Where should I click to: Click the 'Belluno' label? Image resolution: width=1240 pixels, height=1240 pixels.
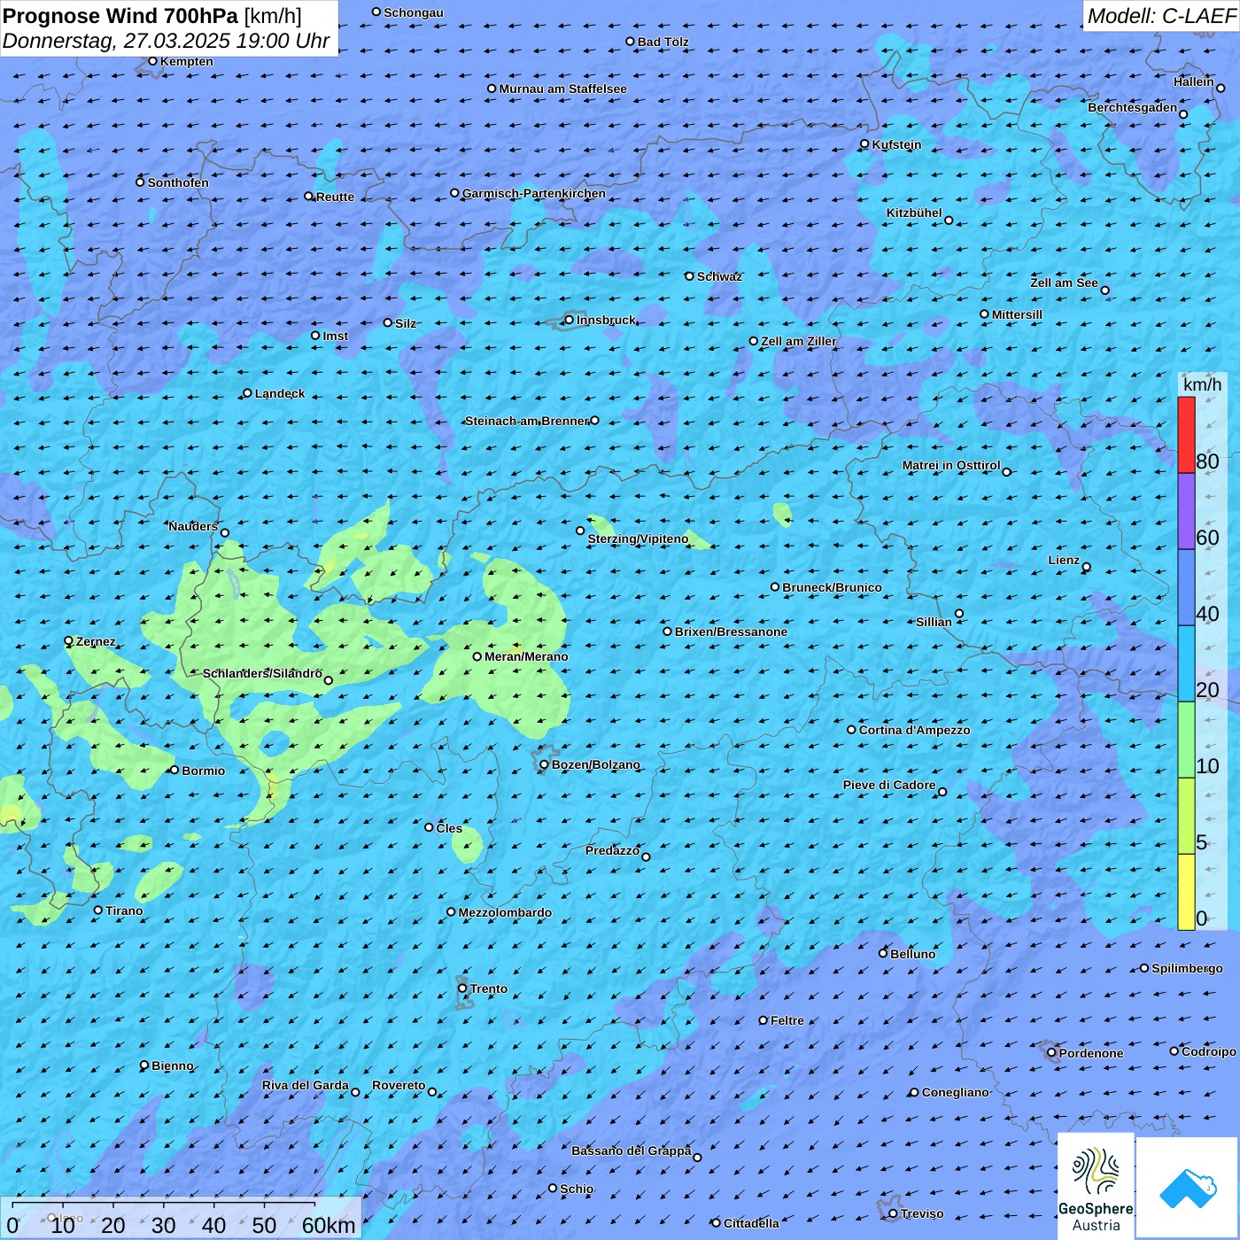click(x=912, y=954)
